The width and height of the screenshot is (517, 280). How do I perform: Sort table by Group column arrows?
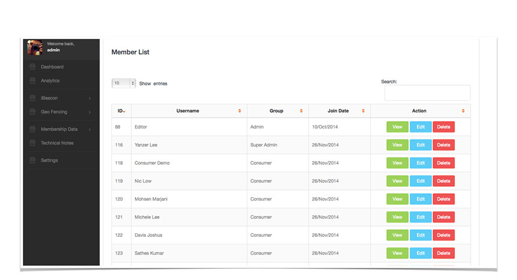[301, 111]
